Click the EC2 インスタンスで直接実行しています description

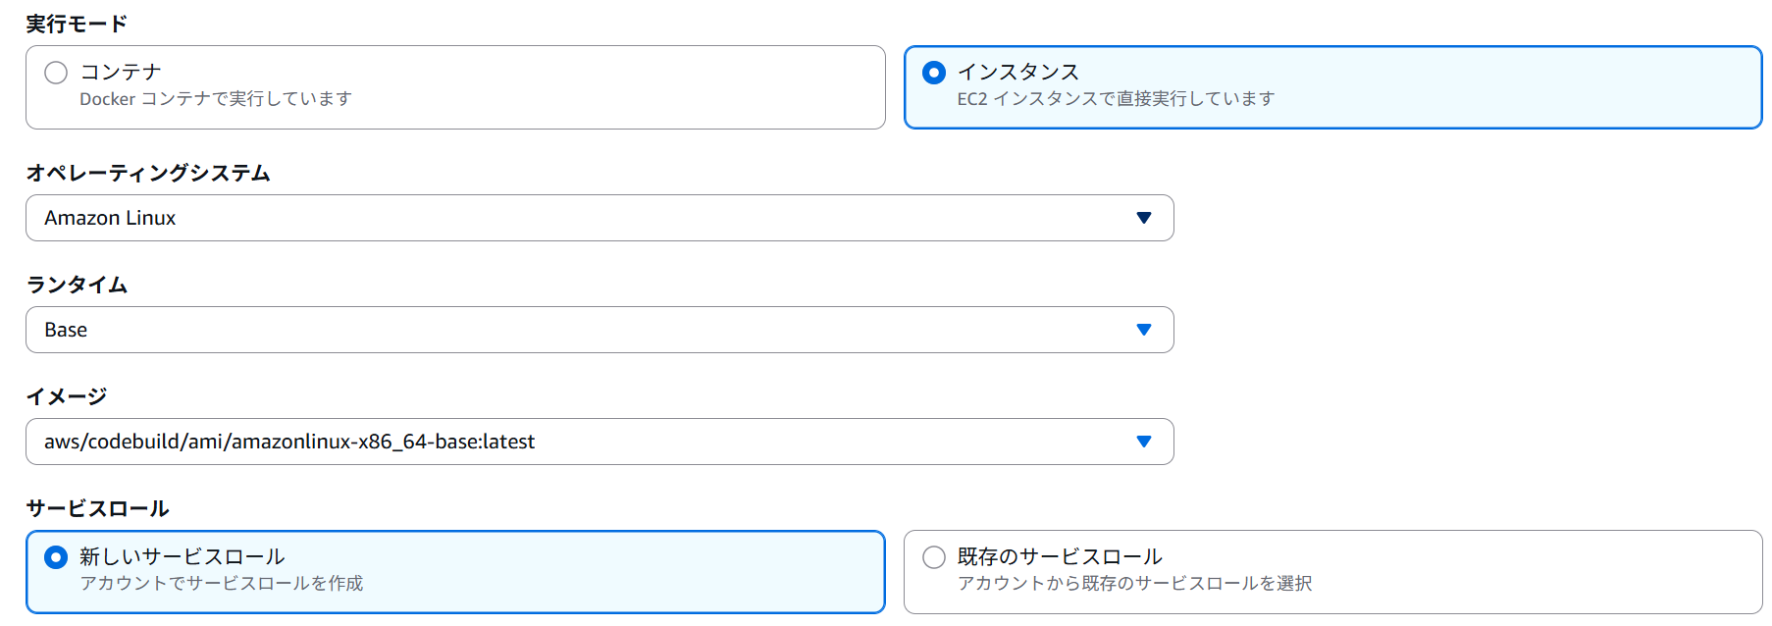pyautogui.click(x=1116, y=99)
